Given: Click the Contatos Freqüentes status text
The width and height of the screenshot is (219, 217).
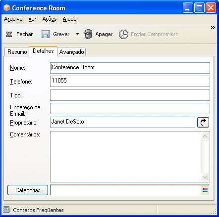Looking at the screenshot, I should coord(38,210).
